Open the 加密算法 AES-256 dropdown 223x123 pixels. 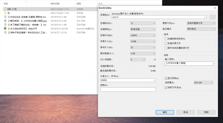tap(203, 83)
